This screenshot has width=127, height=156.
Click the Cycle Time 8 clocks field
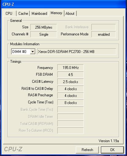[x=71, y=102]
